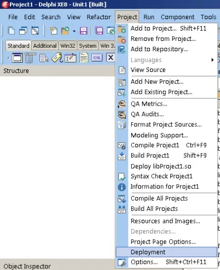Click the Structure panel header
The height and width of the screenshot is (270, 220).
tap(58, 71)
